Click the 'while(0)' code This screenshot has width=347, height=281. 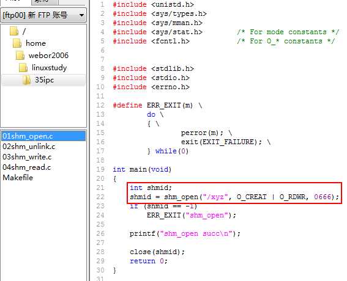pyautogui.click(x=172, y=151)
